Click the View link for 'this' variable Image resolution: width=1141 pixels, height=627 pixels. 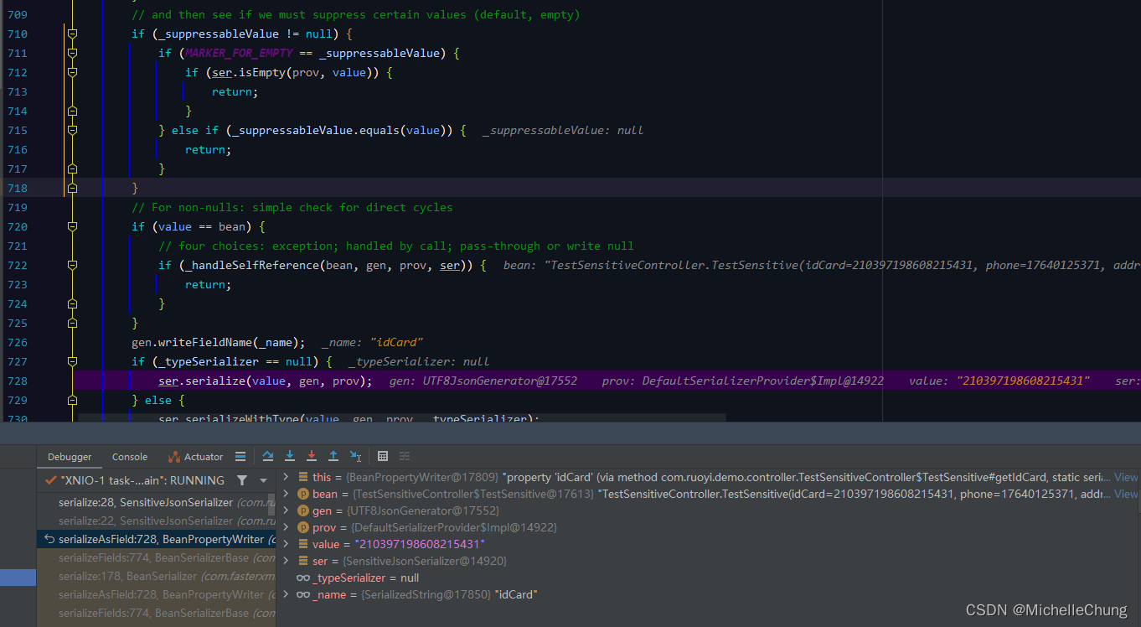(x=1126, y=477)
